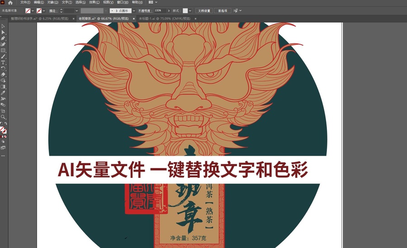
Task: Open the 样式 style dropdown
Action: (x=190, y=11)
